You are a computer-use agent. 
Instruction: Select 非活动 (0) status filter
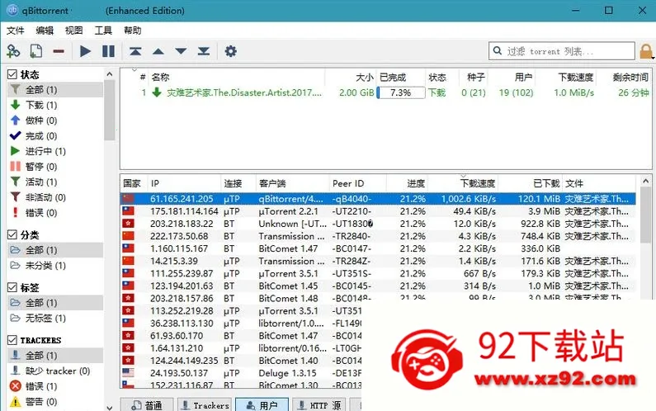[54, 197]
